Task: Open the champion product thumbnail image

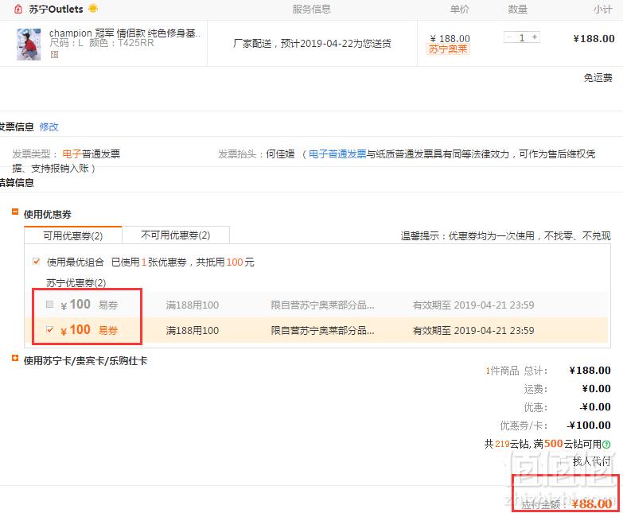Action: pos(29,44)
